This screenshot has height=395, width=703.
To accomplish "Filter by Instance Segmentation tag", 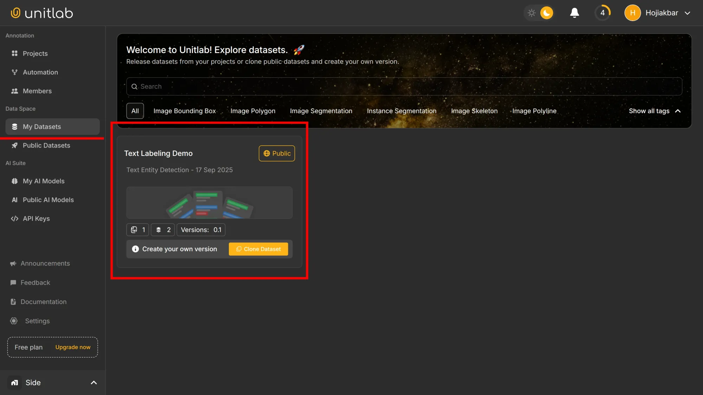I will click(401, 111).
